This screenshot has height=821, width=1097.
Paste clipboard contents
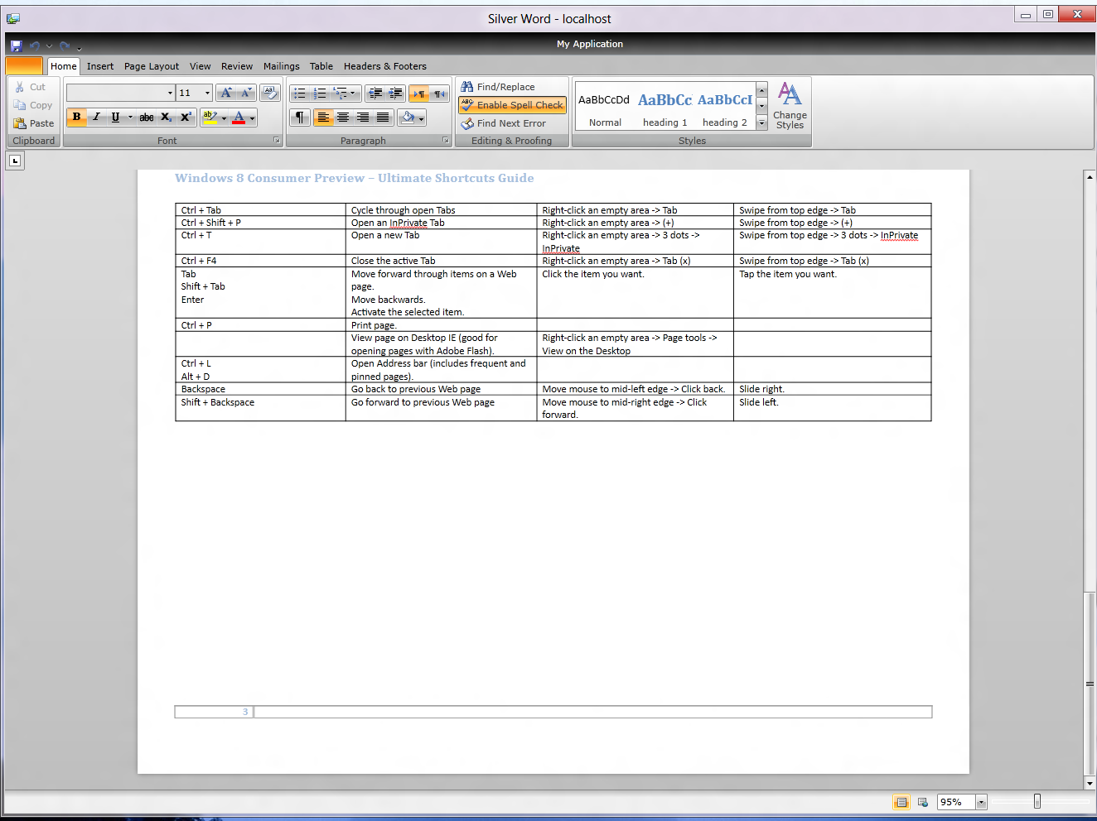(34, 123)
